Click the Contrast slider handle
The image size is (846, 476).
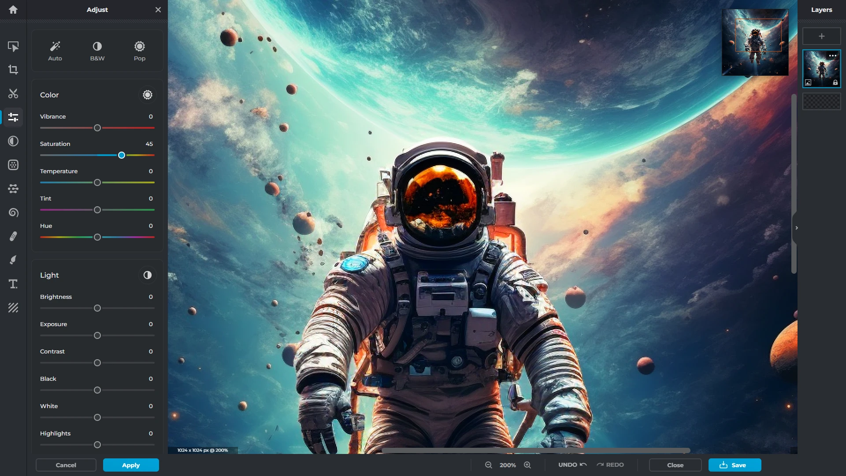(x=97, y=363)
